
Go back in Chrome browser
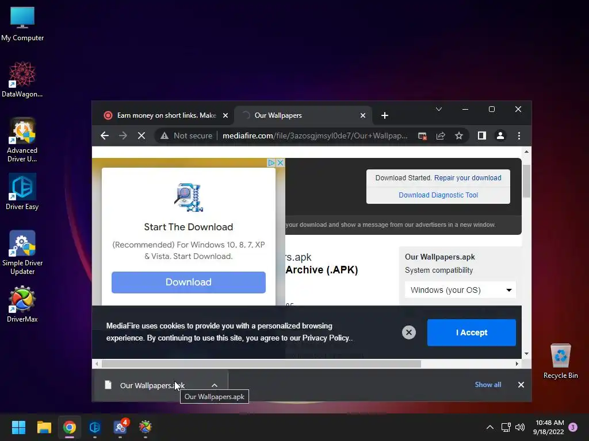pyautogui.click(x=105, y=136)
